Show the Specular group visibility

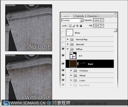tap(63, 44)
